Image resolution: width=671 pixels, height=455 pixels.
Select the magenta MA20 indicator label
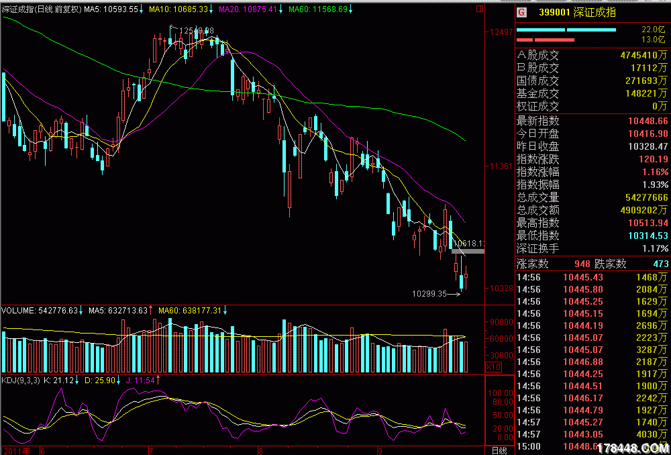(248, 9)
